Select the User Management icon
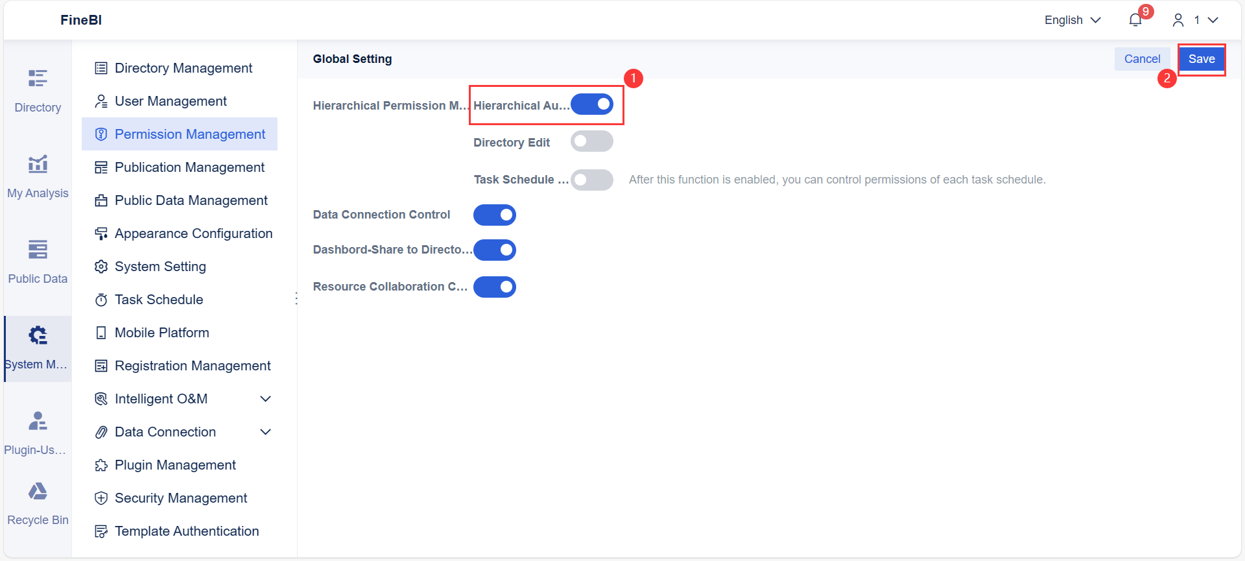The height and width of the screenshot is (561, 1245). pos(101,101)
